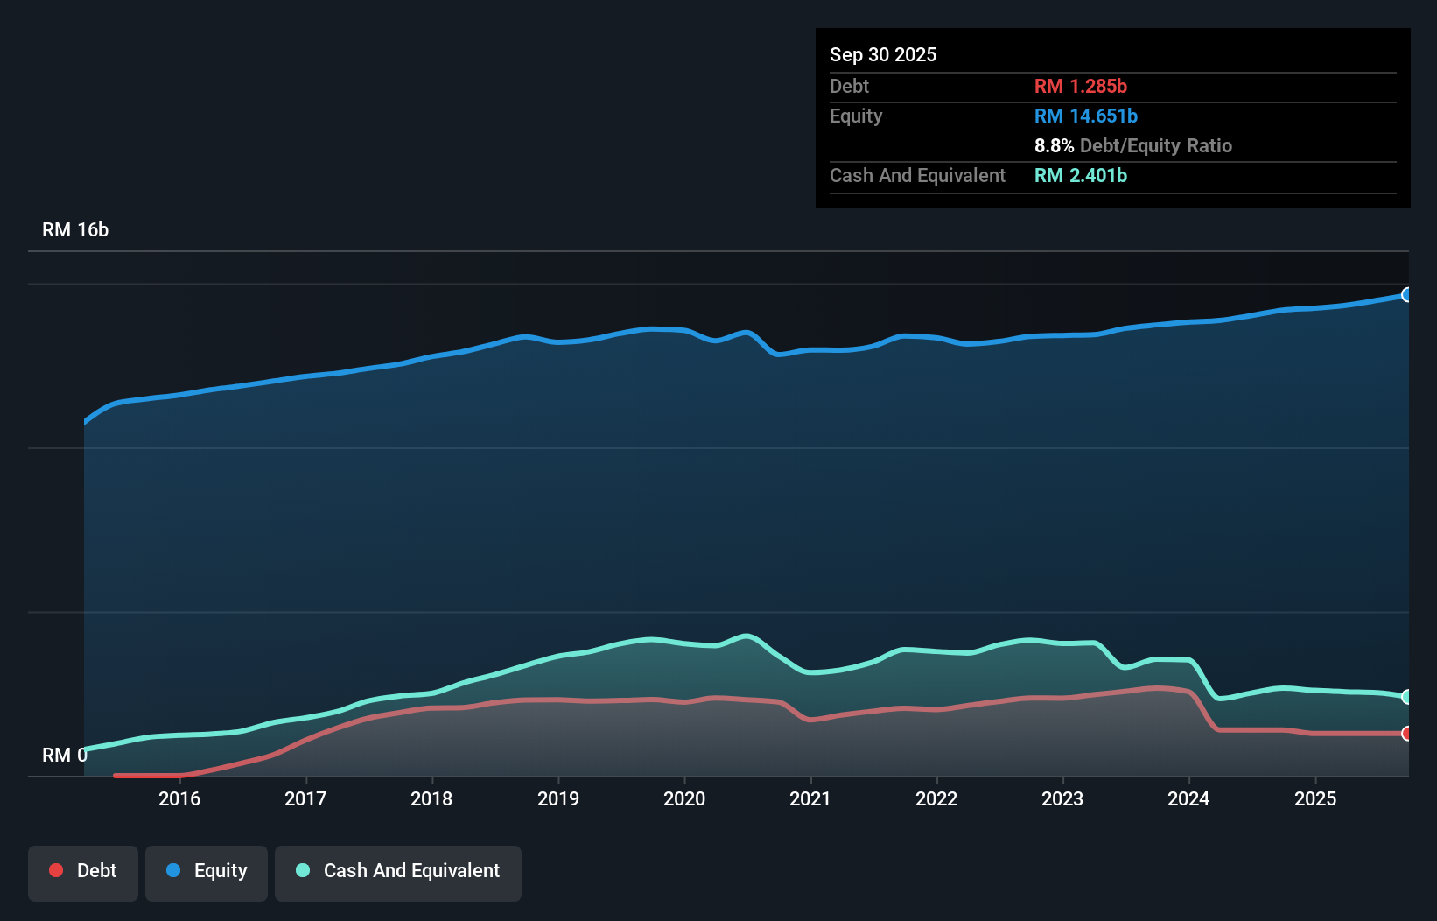Viewport: 1437px width, 921px height.
Task: Select the 2016 x-axis label
Action: click(179, 798)
